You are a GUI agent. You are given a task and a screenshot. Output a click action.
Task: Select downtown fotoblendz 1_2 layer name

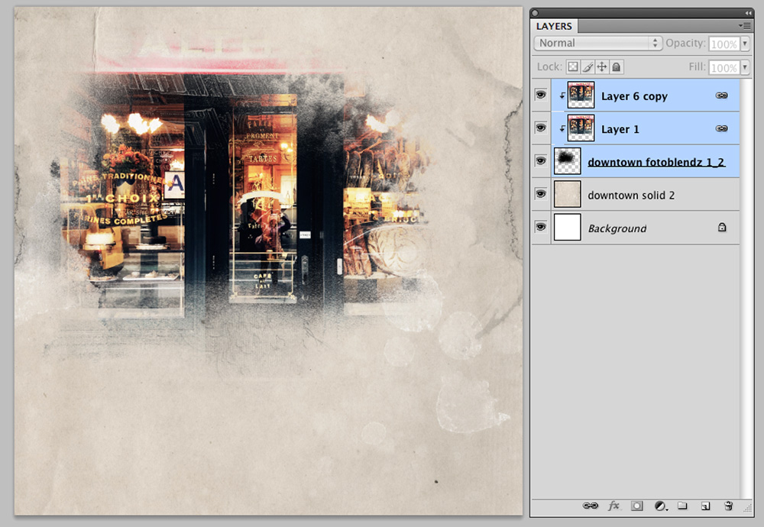(656, 162)
